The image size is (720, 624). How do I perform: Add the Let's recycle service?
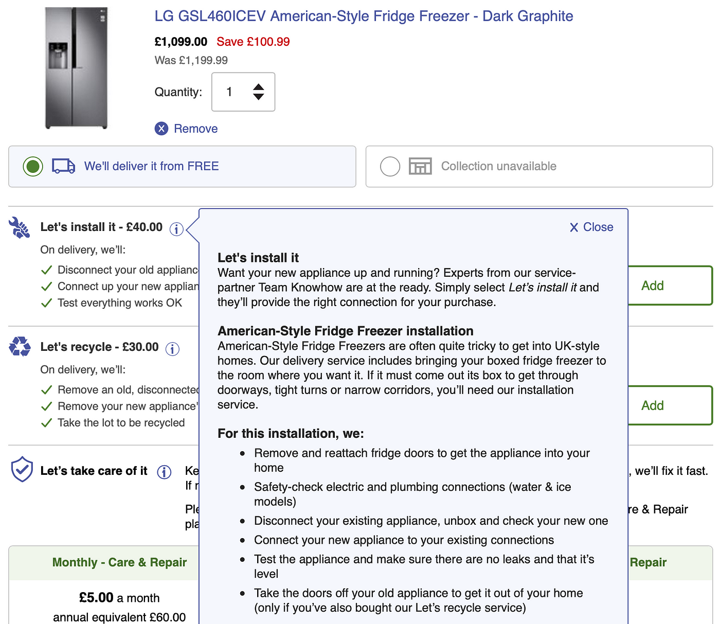click(670, 405)
